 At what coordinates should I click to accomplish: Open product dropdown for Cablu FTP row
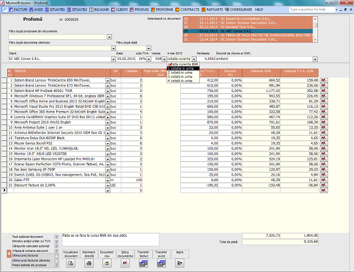click(108, 180)
